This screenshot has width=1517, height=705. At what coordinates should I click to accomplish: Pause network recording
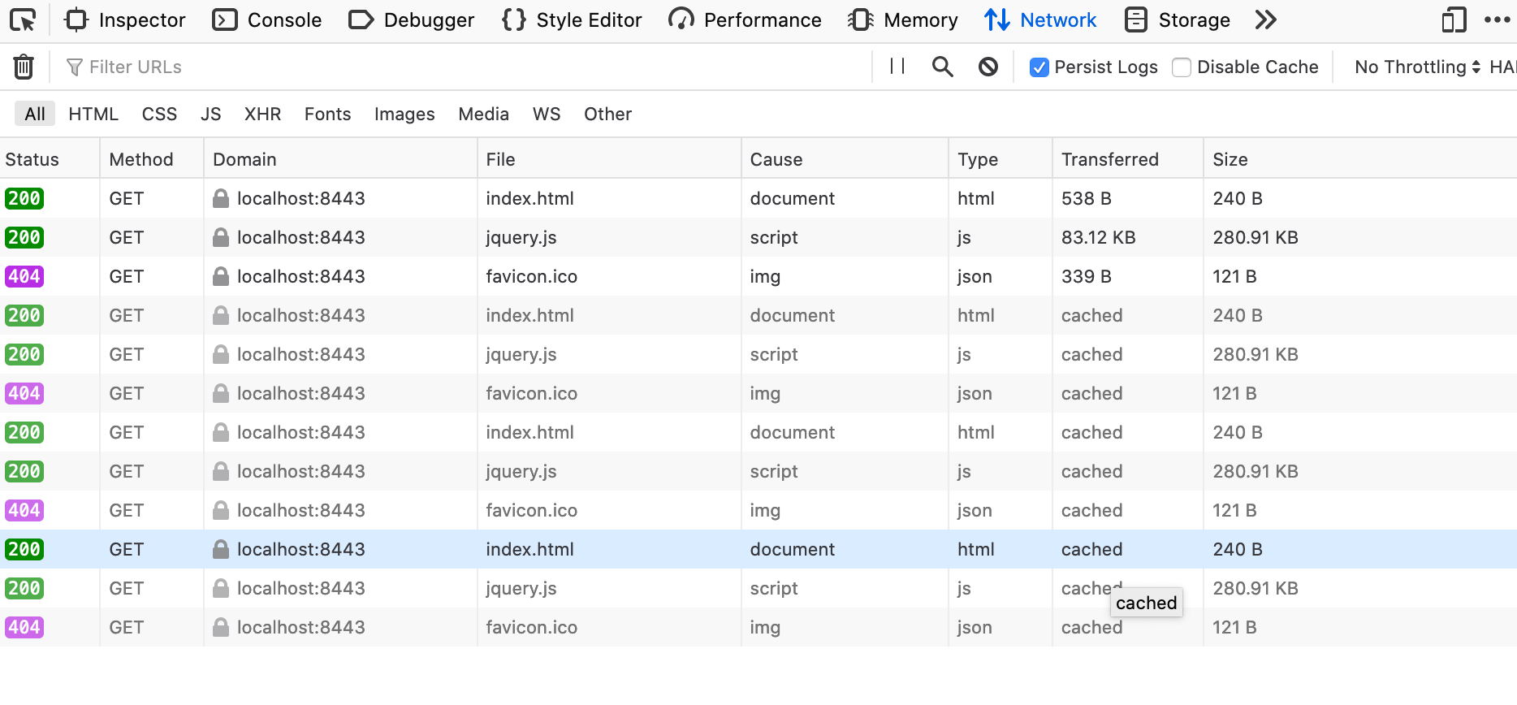[897, 66]
